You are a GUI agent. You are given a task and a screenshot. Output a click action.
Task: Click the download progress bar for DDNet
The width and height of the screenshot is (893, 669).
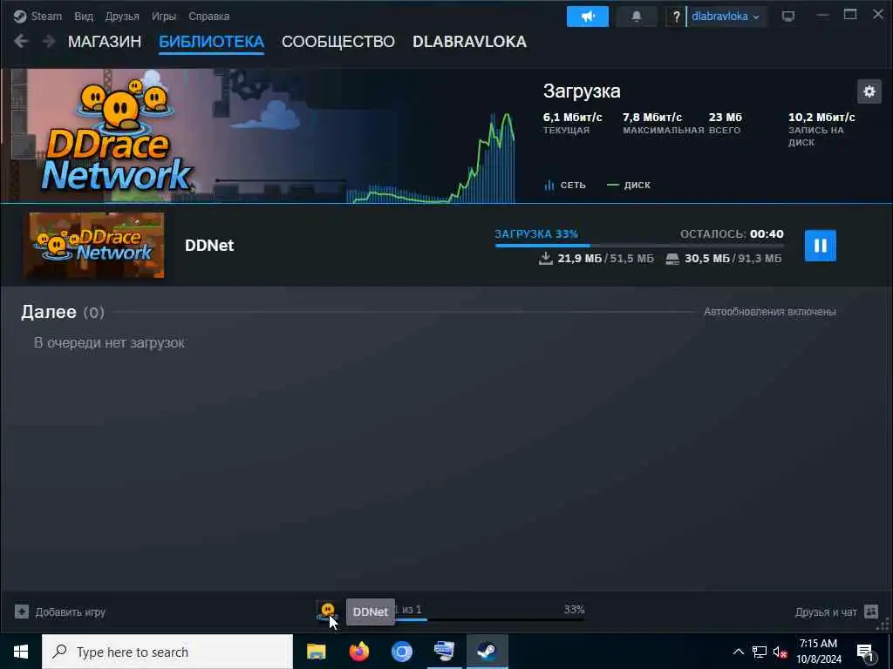click(639, 246)
